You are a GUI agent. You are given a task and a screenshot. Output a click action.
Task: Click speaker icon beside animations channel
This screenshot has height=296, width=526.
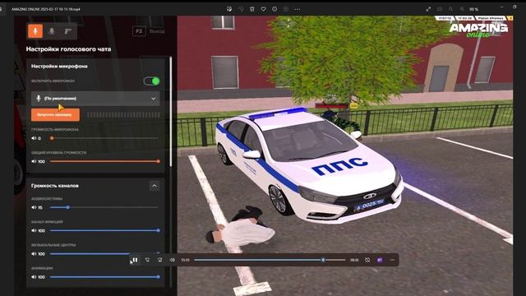pyautogui.click(x=34, y=277)
